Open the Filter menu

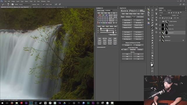(x=31, y=1)
